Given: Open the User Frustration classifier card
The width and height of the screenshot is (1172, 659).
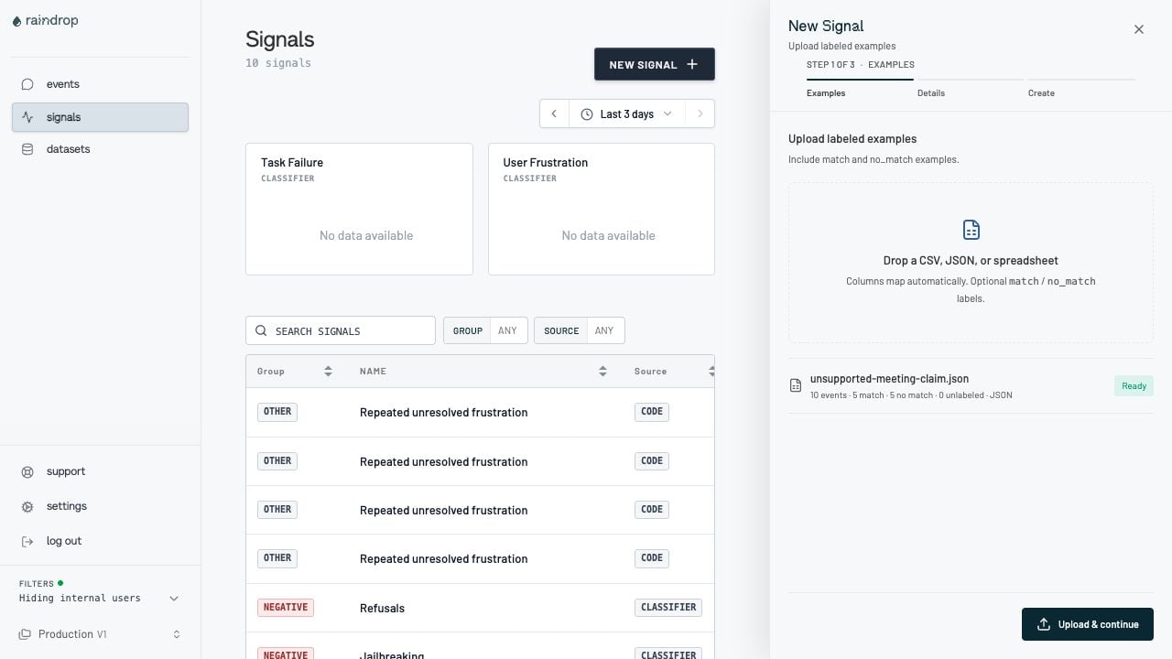Looking at the screenshot, I should tap(602, 209).
